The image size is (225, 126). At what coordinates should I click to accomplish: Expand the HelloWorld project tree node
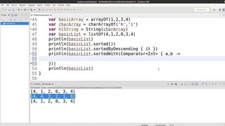[2, 23]
